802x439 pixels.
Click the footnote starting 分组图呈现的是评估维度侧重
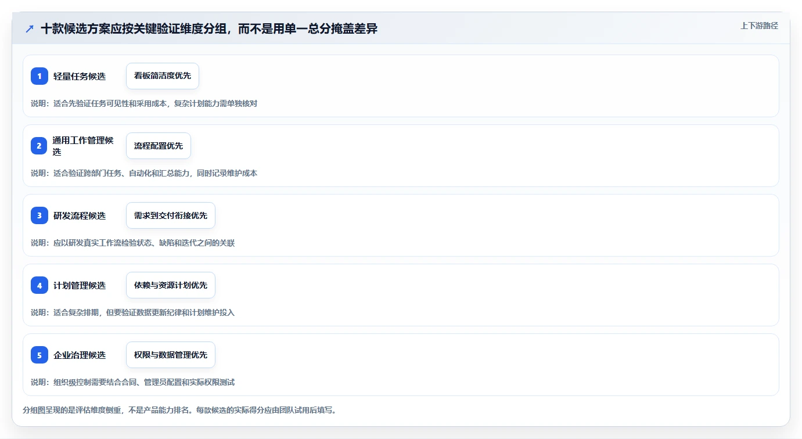click(x=179, y=410)
